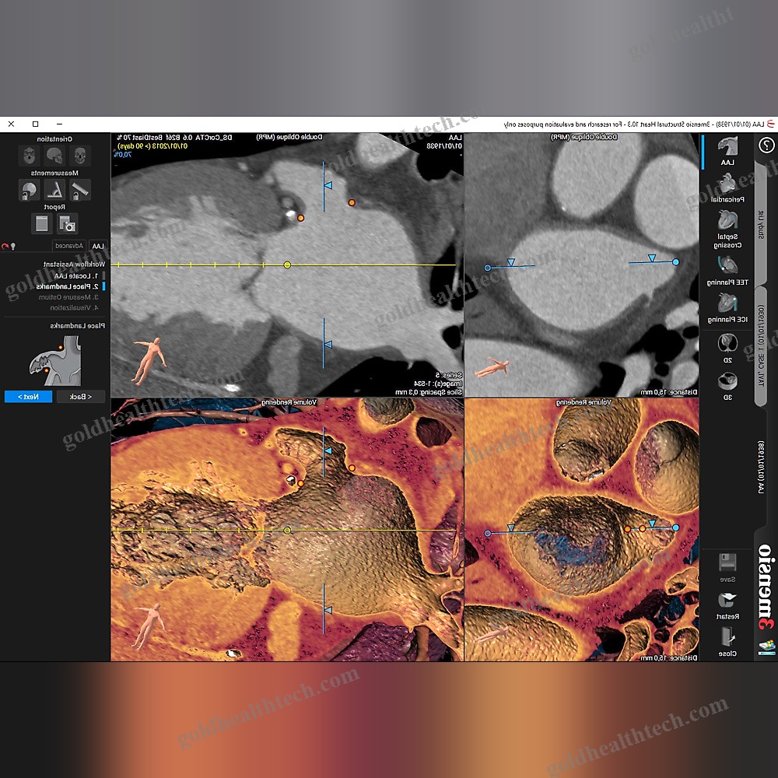Switch to the LAA panel tab

click(98, 246)
